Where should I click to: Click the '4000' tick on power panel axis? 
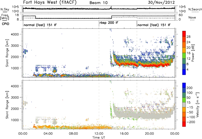point(15,34)
